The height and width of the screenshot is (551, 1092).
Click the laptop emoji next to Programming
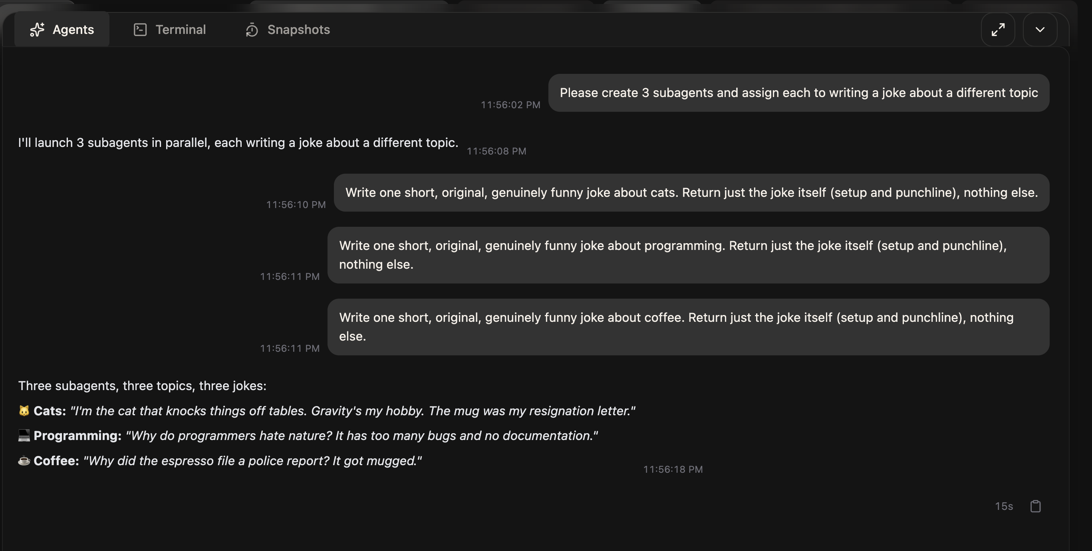coord(24,436)
